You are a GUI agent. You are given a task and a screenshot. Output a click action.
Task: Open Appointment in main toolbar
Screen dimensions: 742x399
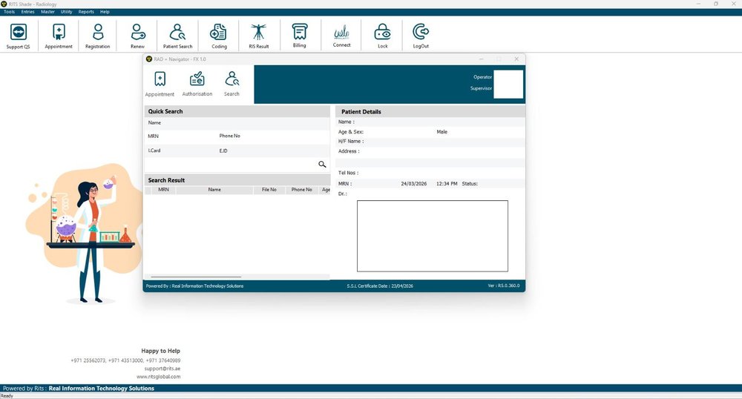tap(59, 36)
